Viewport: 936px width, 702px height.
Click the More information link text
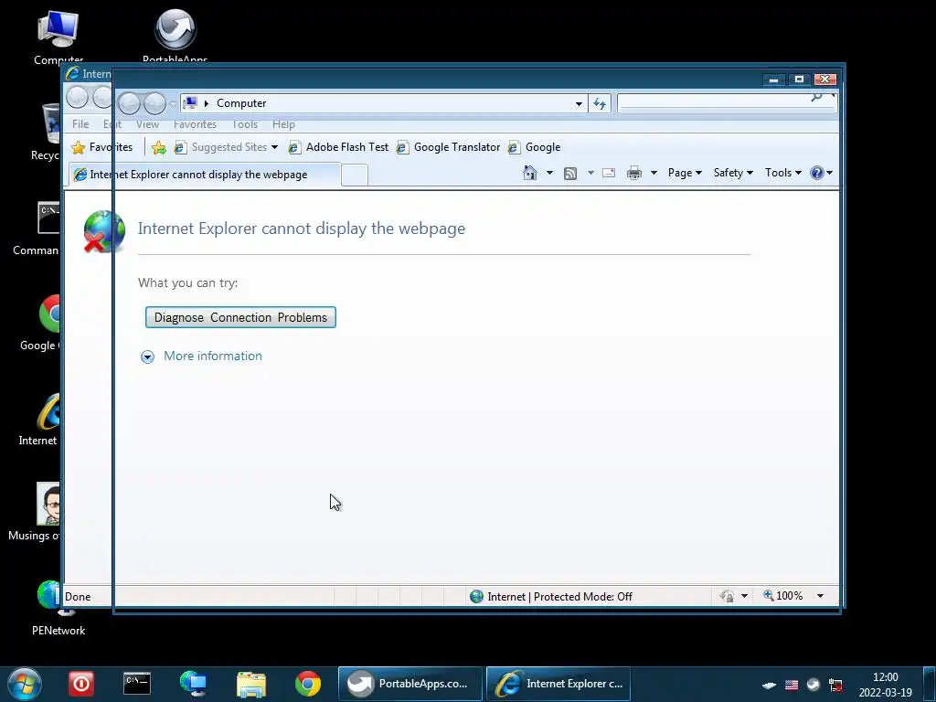[x=212, y=356]
